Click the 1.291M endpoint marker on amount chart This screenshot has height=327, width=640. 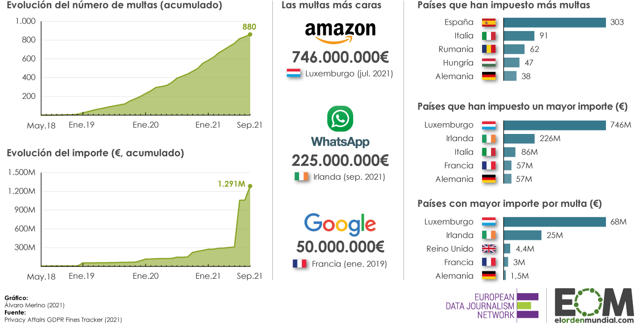point(250,186)
